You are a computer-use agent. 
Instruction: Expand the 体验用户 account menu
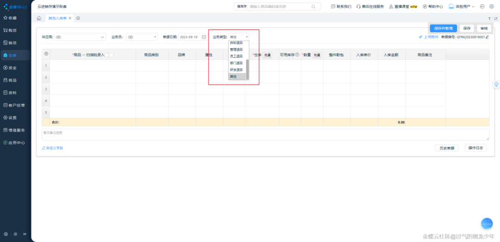pyautogui.click(x=462, y=6)
